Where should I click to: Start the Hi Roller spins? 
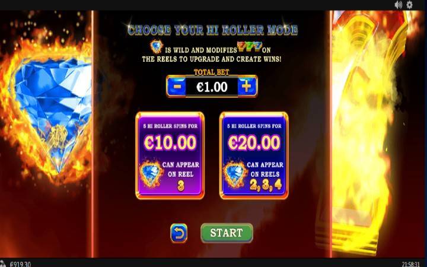point(227,233)
